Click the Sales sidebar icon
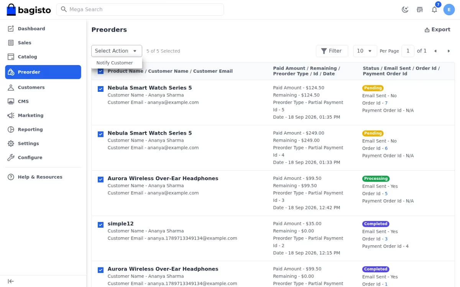 [11, 43]
